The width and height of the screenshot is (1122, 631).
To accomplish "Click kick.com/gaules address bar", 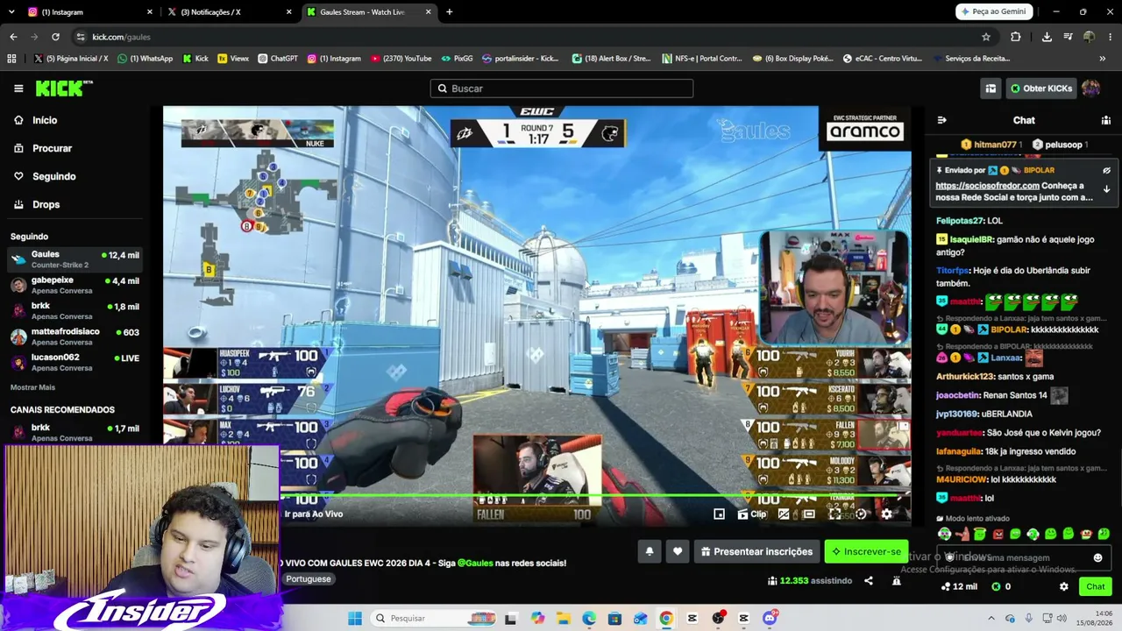I will (x=526, y=37).
